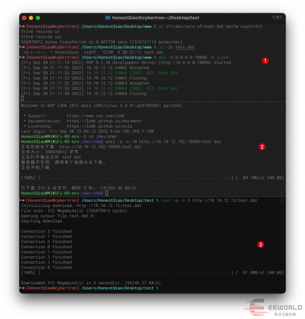Click the underlined test.dat in ls command

[x=185, y=47]
